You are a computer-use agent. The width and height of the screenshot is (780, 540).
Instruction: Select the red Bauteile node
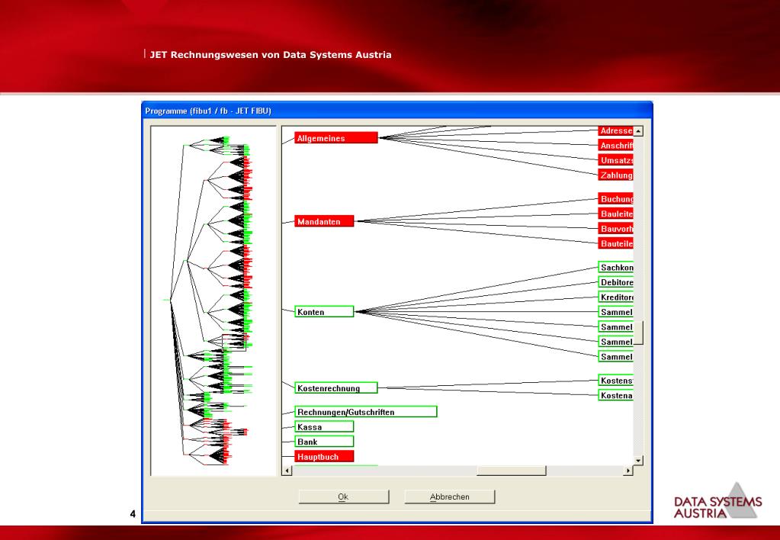click(x=615, y=244)
